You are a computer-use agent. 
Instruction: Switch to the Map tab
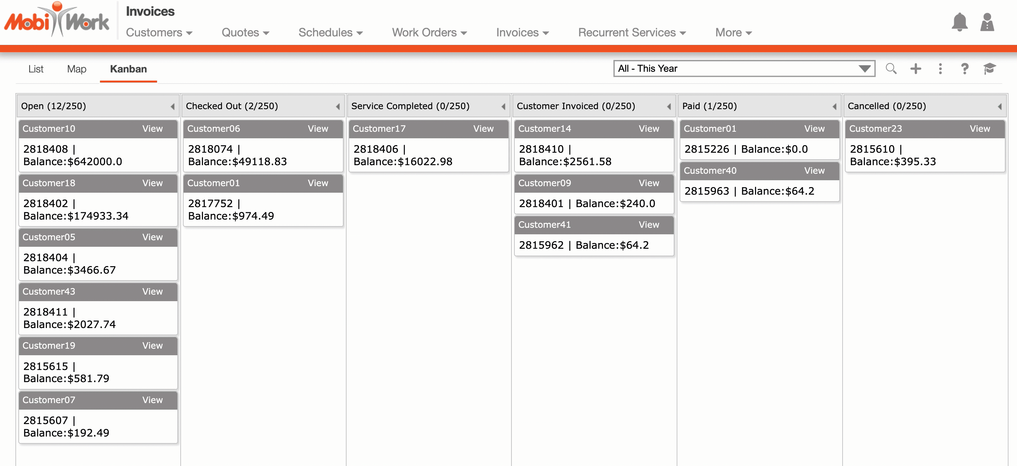click(x=77, y=69)
